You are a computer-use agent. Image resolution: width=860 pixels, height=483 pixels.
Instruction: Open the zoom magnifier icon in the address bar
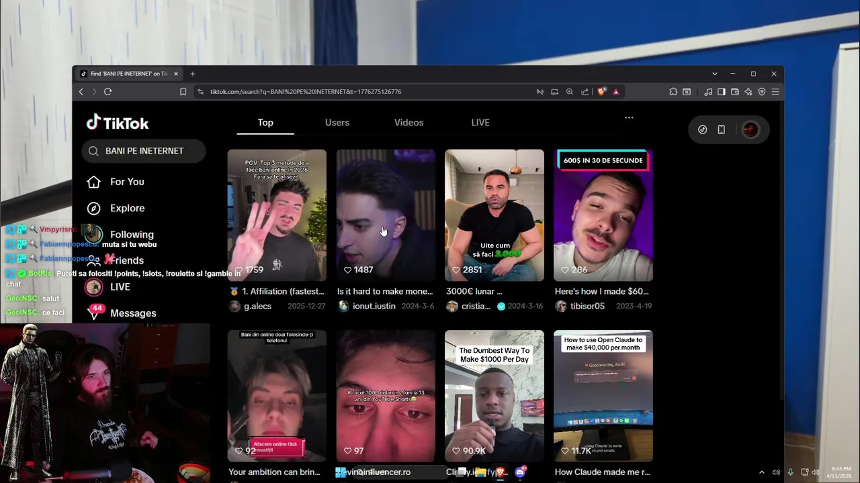pos(569,92)
